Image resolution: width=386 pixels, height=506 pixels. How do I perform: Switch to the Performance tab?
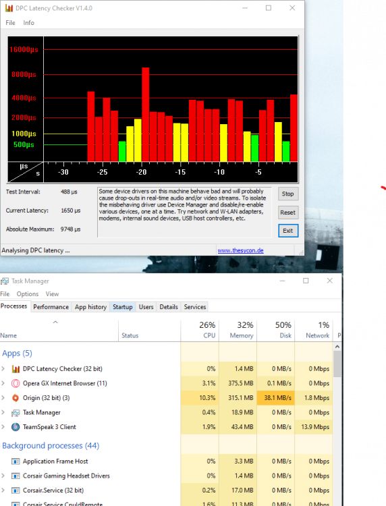tap(51, 307)
